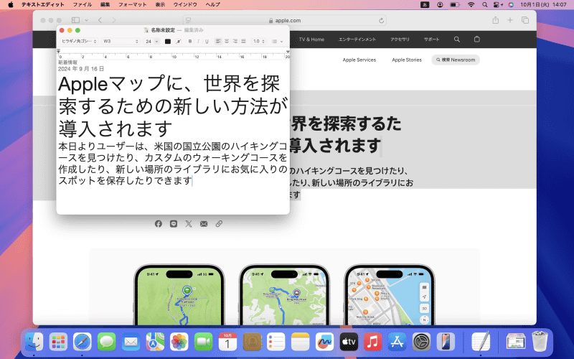The height and width of the screenshot is (359, 574).
Task: Open the 編集 menu
Action: tap(105, 4)
